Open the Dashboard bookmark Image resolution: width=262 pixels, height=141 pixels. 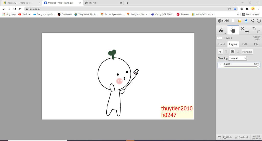[x=65, y=14]
